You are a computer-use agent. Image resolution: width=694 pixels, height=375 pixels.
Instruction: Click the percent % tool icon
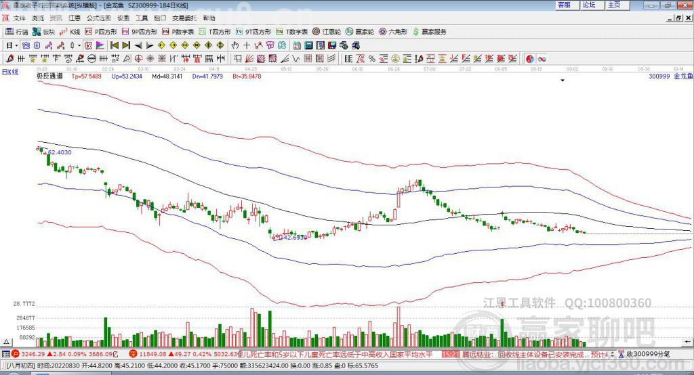[372, 58]
